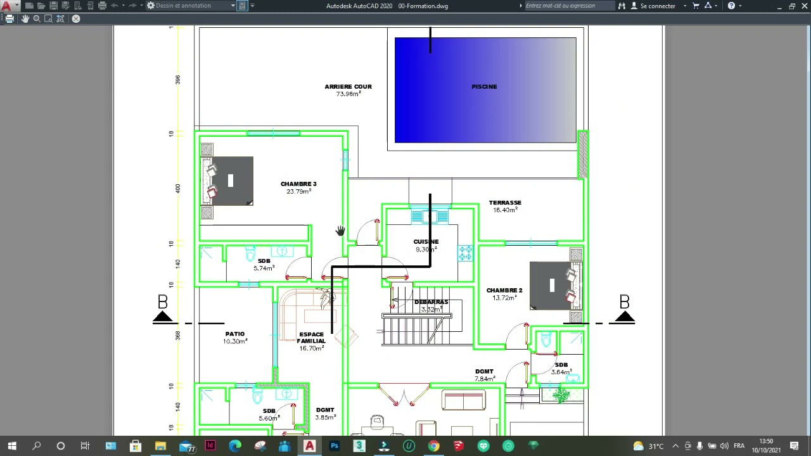Image resolution: width=811 pixels, height=456 pixels.
Task: Click the CUISINE room label
Action: coord(426,242)
